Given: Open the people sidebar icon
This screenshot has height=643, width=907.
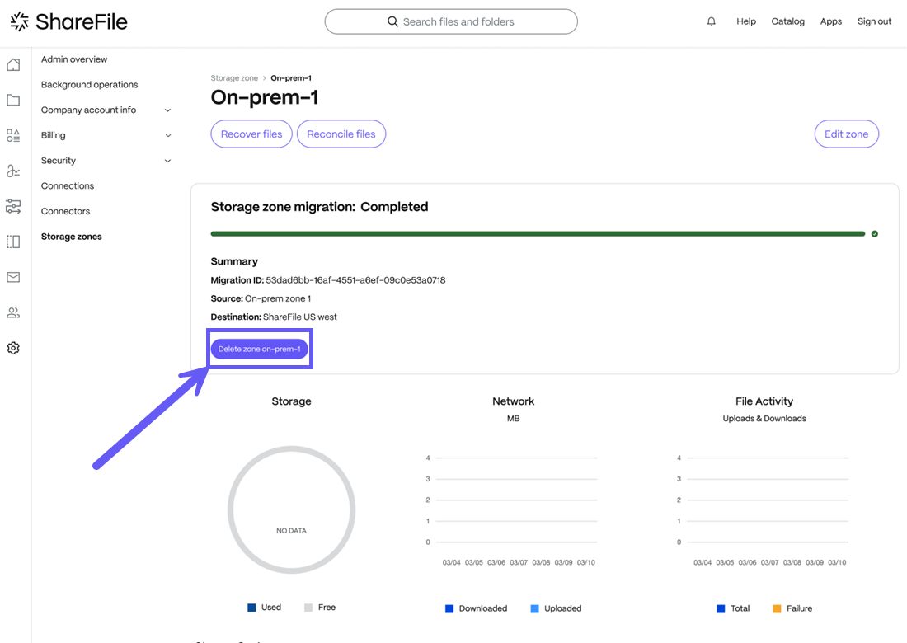Looking at the screenshot, I should [x=13, y=312].
